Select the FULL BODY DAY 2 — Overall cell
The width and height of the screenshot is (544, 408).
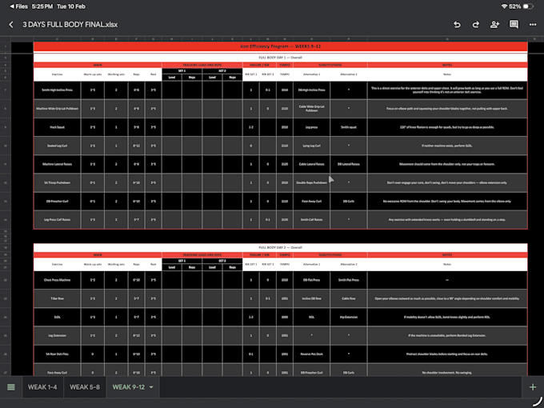[280, 247]
